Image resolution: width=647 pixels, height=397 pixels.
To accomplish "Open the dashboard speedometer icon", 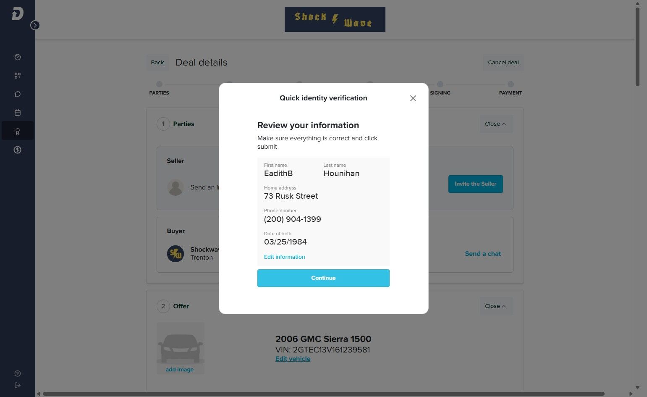I will [x=18, y=57].
